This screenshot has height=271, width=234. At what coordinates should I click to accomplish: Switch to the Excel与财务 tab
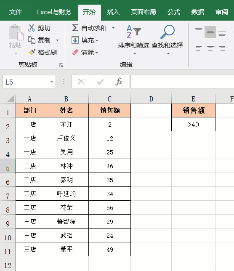coord(54,12)
